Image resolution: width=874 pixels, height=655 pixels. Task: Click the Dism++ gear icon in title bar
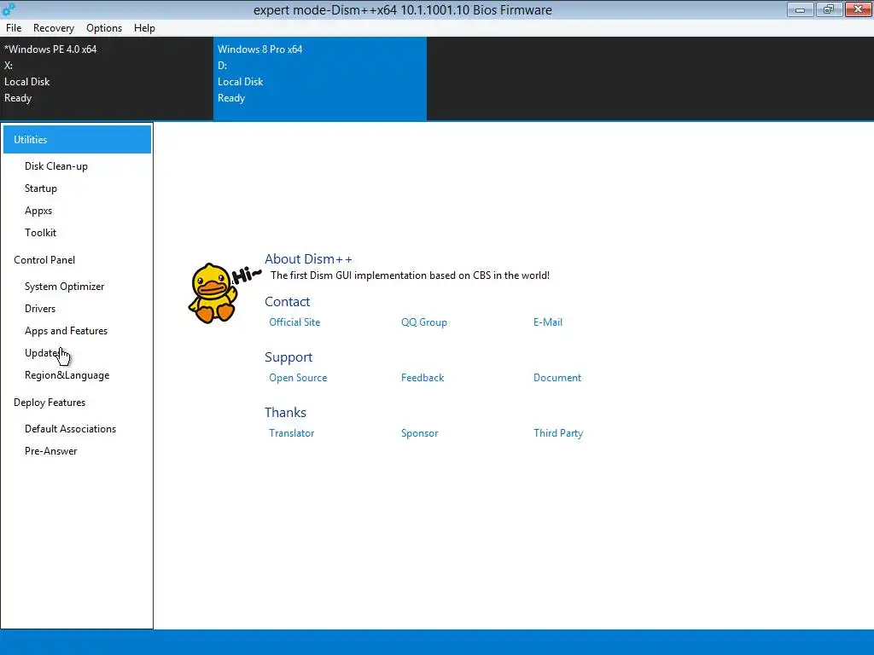point(9,9)
